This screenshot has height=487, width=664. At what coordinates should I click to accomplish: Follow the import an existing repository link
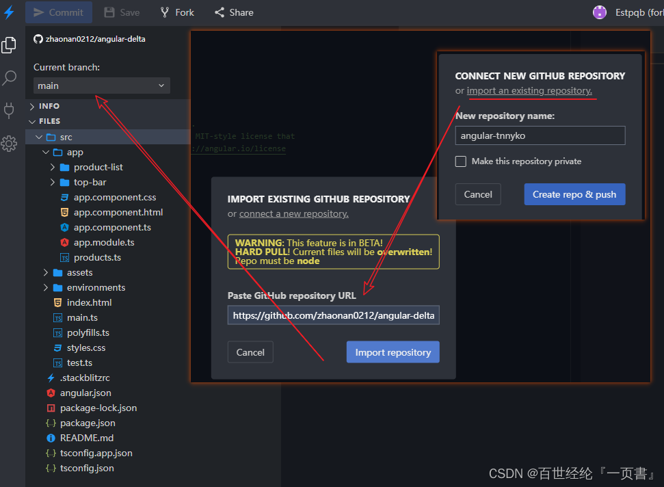[x=529, y=90]
